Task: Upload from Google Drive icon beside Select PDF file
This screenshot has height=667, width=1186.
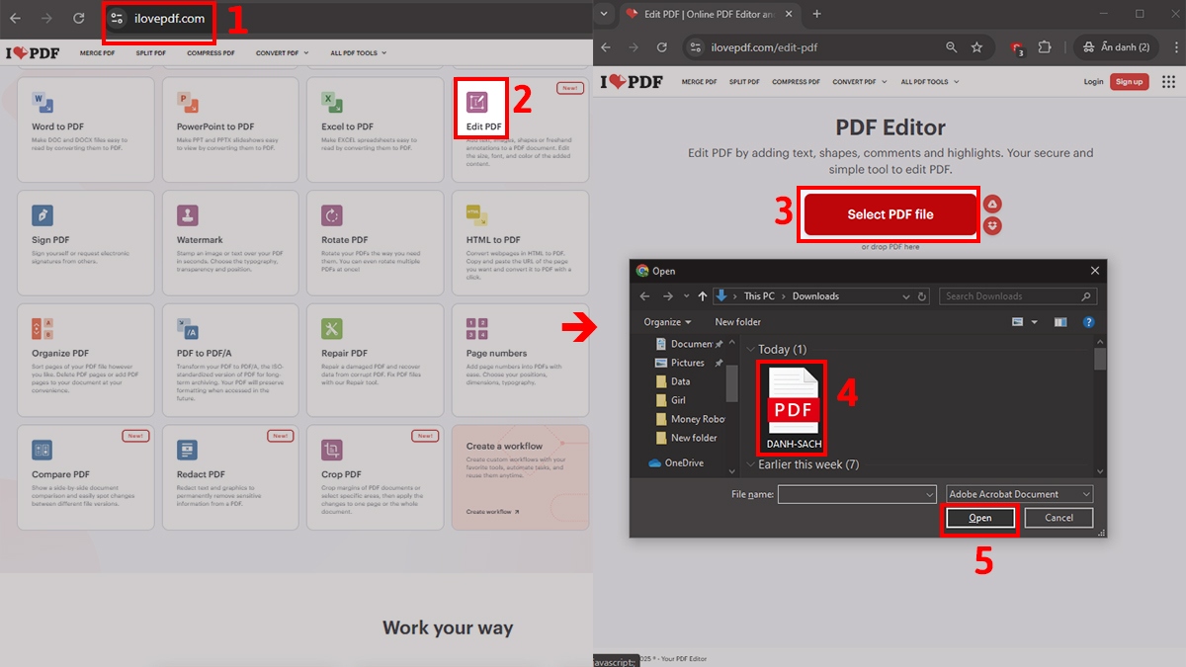Action: click(x=993, y=205)
